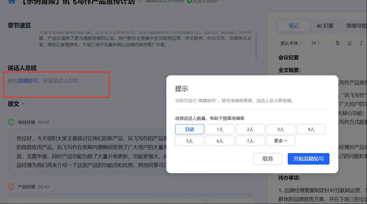Image resolution: width=367 pixels, height=204 pixels.
Task: Start transcription with 开始高精转写 button
Action: (309, 159)
